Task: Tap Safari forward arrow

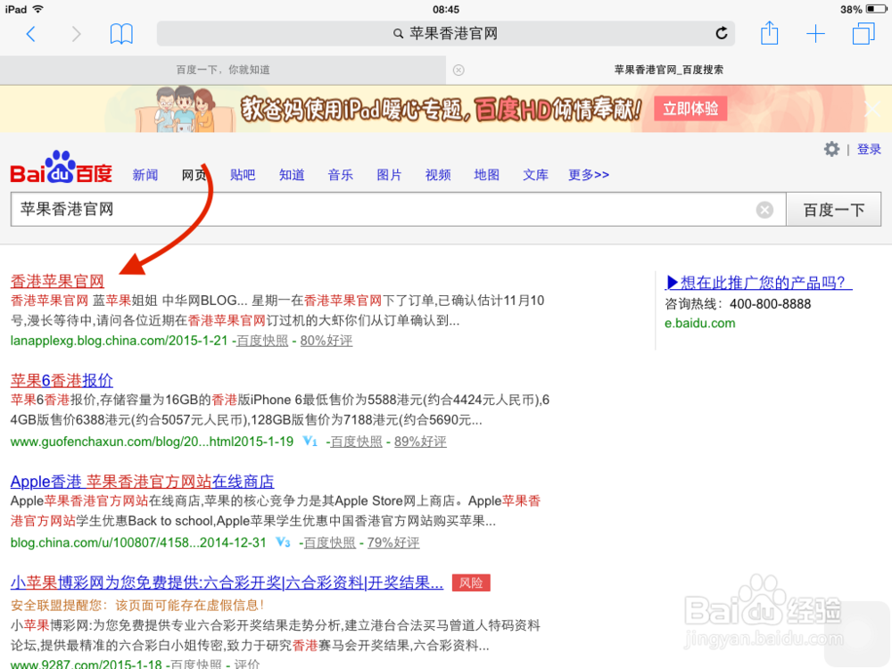Action: 76,34
